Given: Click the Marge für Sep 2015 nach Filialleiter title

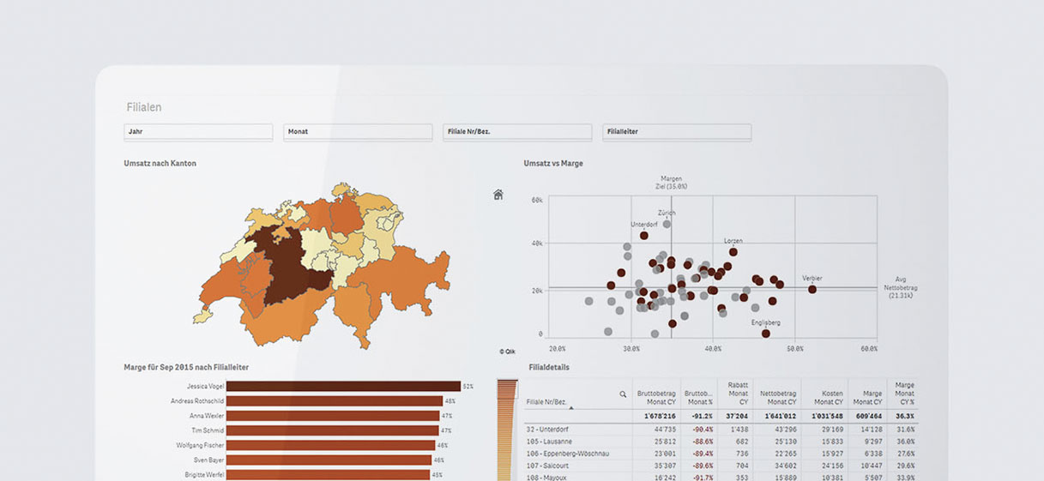Looking at the screenshot, I should click(x=186, y=367).
